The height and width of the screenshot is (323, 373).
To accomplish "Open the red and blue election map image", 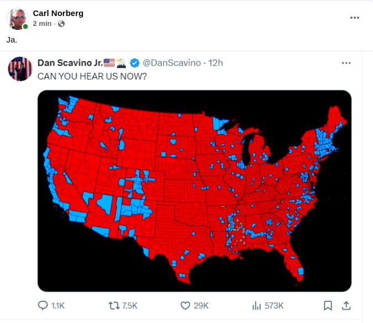I will (x=195, y=190).
